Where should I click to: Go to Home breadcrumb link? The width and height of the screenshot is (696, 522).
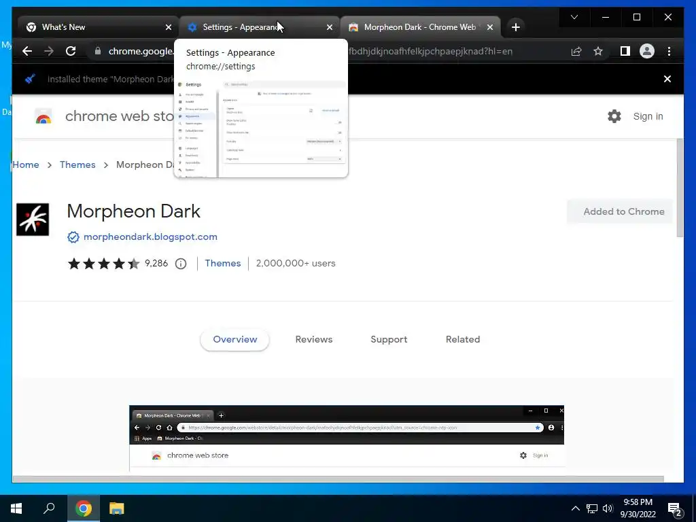[26, 164]
